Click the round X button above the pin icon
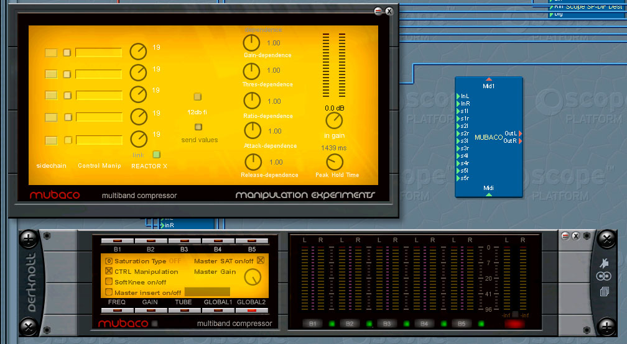 click(606, 239)
